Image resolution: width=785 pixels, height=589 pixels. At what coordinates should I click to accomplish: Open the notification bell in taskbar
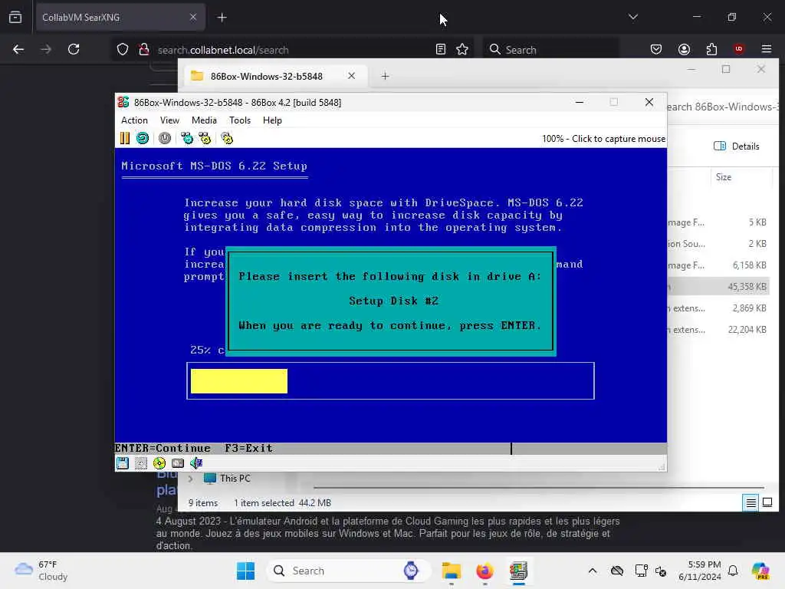point(733,571)
